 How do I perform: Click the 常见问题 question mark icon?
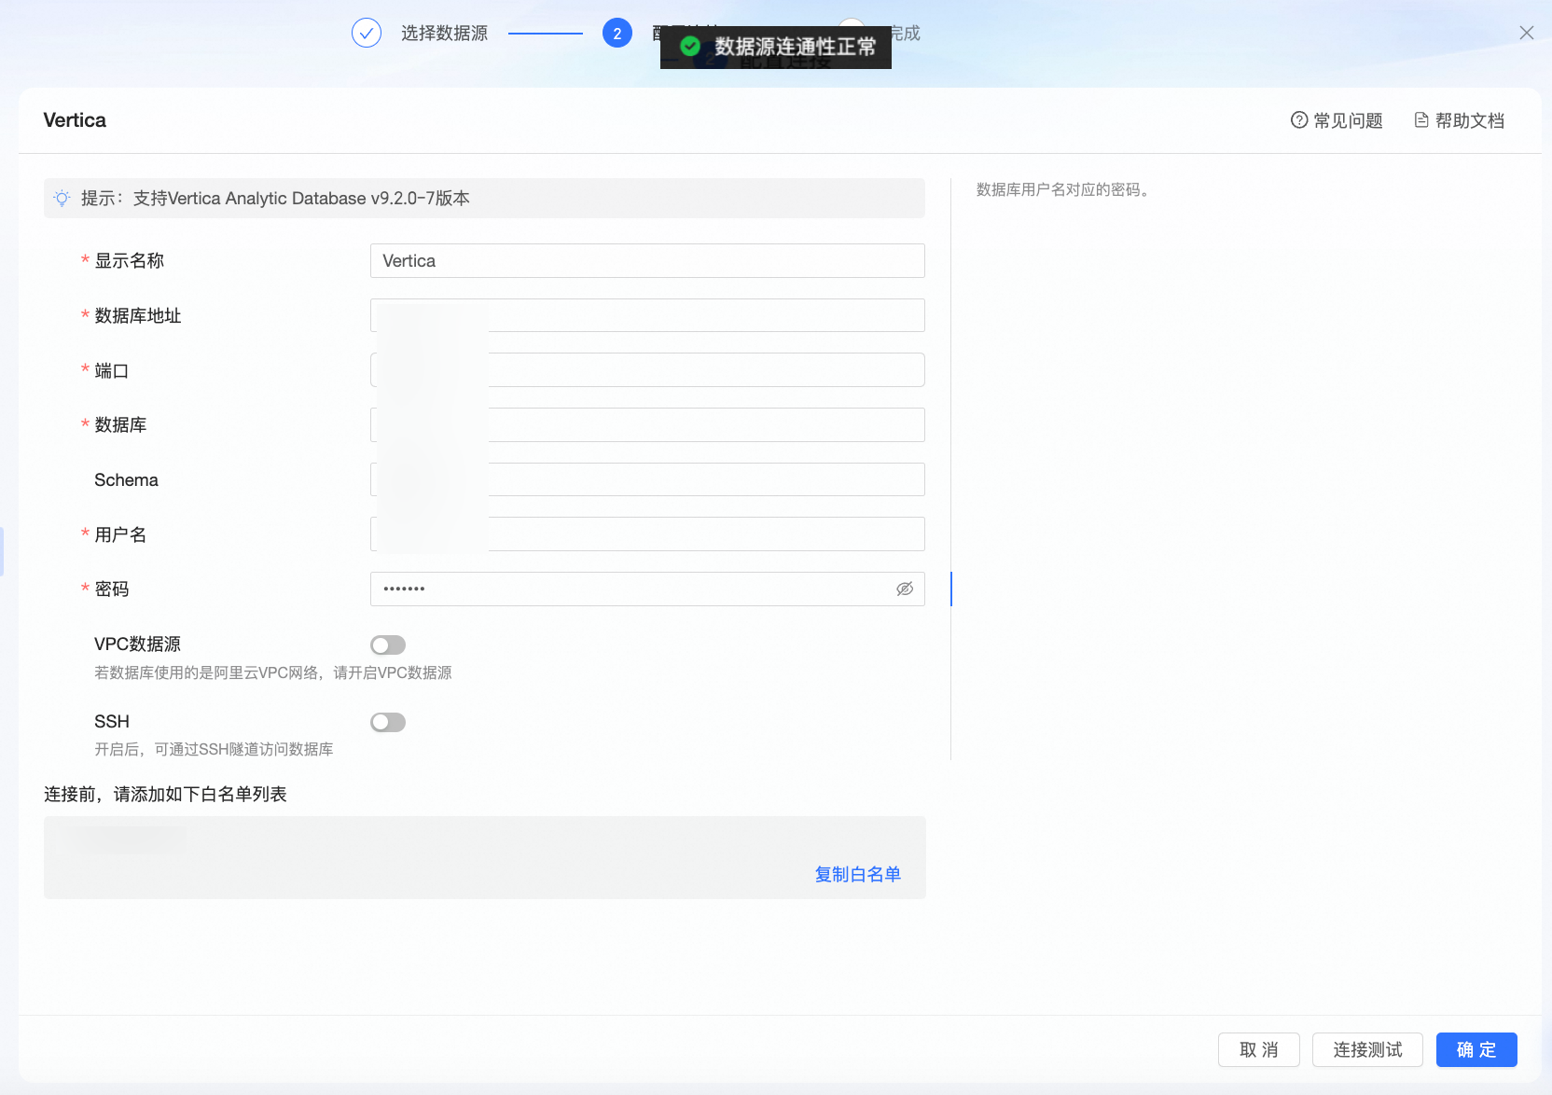(1299, 120)
